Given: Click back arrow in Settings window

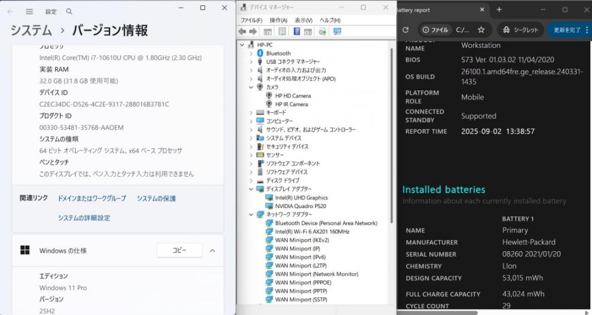Looking at the screenshot, I should (x=10, y=12).
